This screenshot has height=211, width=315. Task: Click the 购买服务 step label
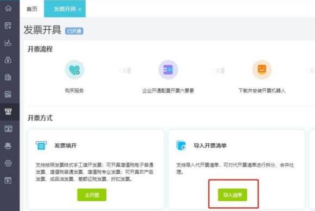(x=74, y=90)
